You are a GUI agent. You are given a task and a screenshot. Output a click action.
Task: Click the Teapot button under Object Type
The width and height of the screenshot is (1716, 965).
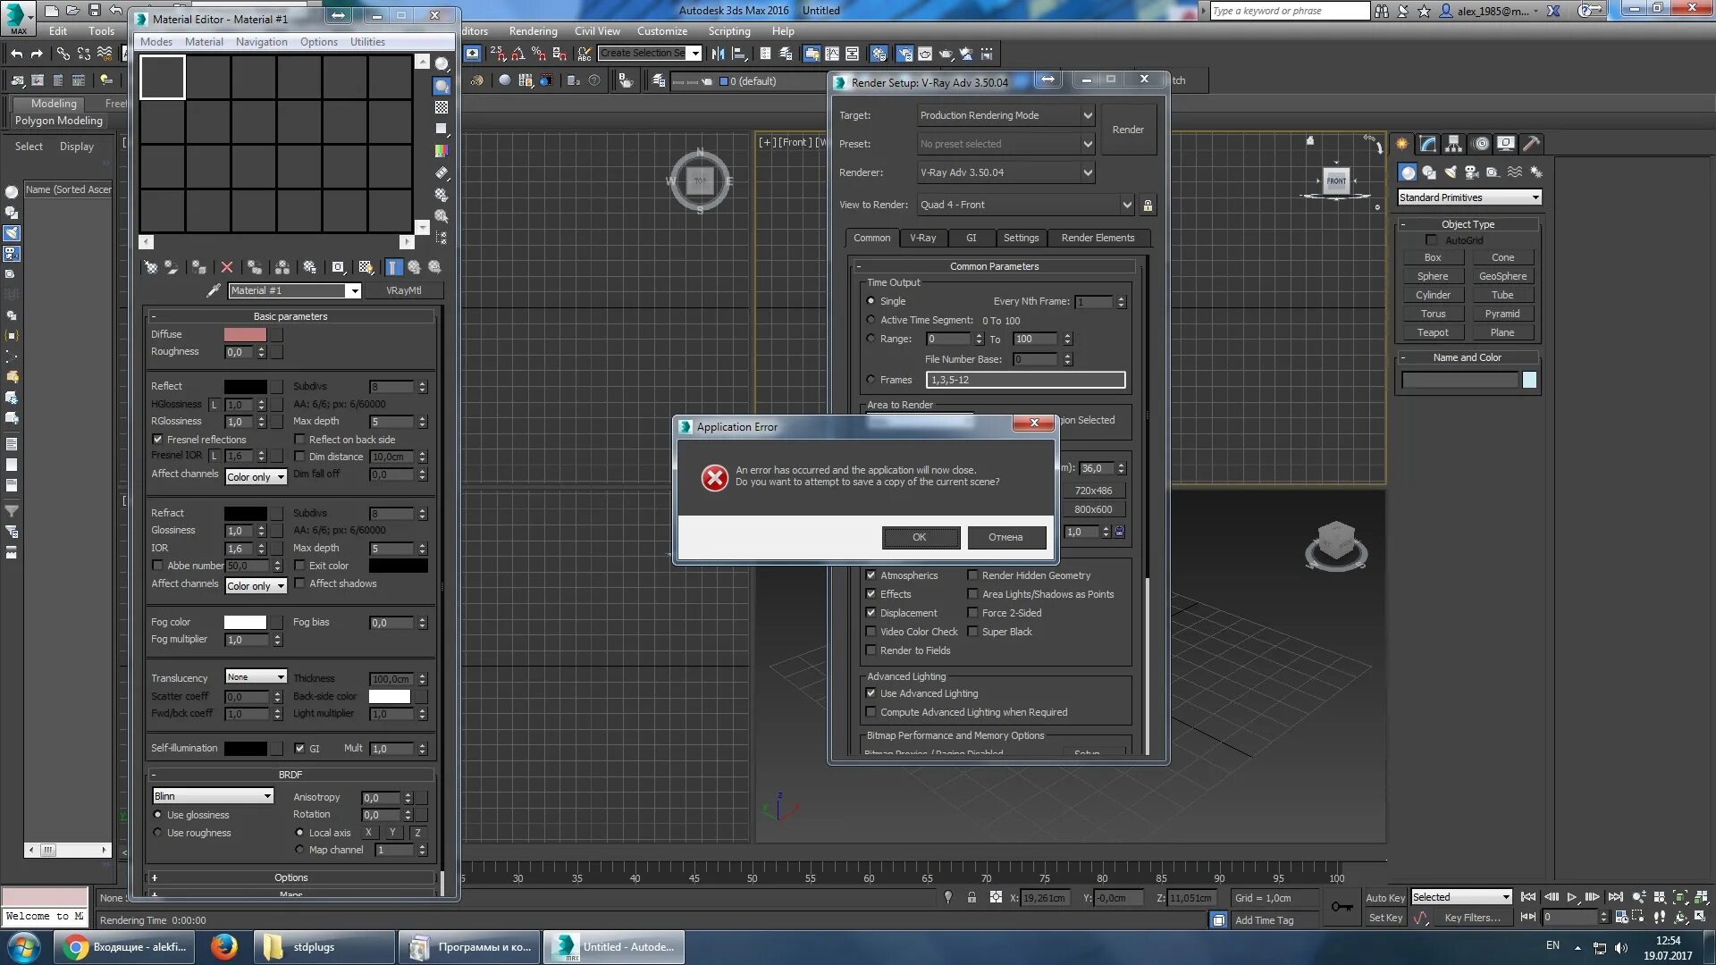1432,331
